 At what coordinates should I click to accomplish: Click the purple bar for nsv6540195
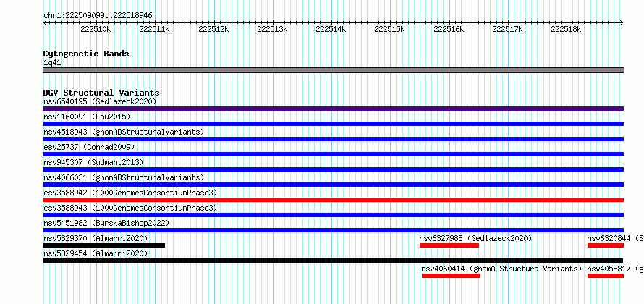(x=333, y=109)
